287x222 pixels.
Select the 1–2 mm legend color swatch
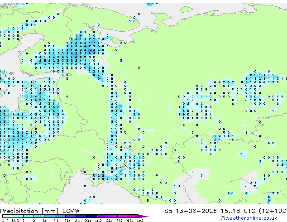click(29, 216)
